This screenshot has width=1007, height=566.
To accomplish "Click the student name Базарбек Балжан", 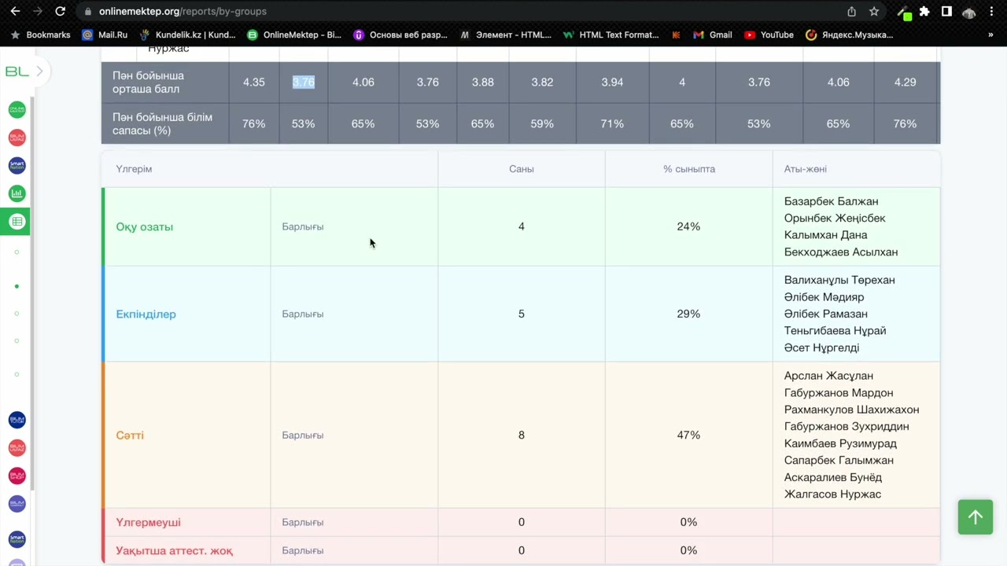I will coord(832,201).
